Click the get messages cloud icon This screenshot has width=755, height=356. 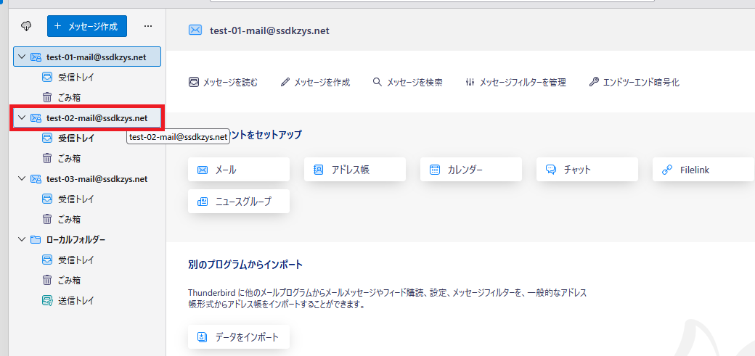[27, 26]
